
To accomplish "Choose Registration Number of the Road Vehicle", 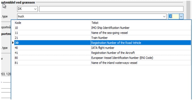I will point(116,43).
